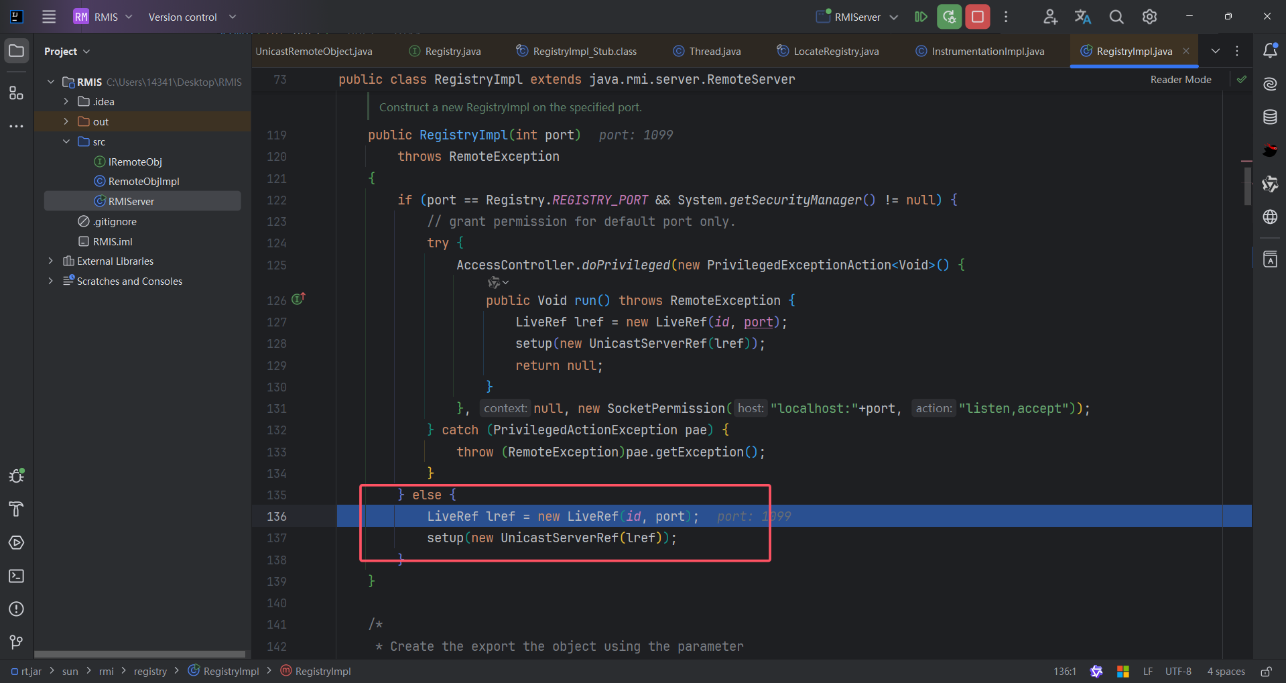This screenshot has width=1286, height=683.
Task: Select RMIServer file in tree
Action: click(x=143, y=201)
